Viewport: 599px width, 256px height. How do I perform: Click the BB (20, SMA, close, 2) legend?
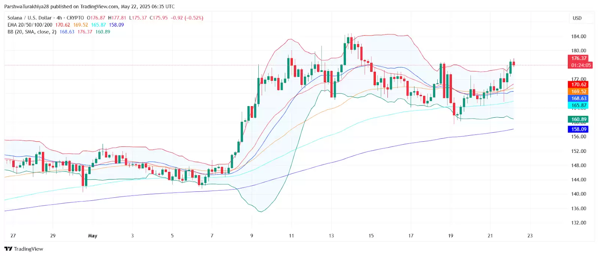pos(32,32)
